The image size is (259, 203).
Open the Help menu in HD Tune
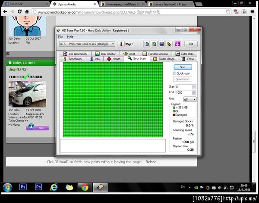[x=70, y=37]
